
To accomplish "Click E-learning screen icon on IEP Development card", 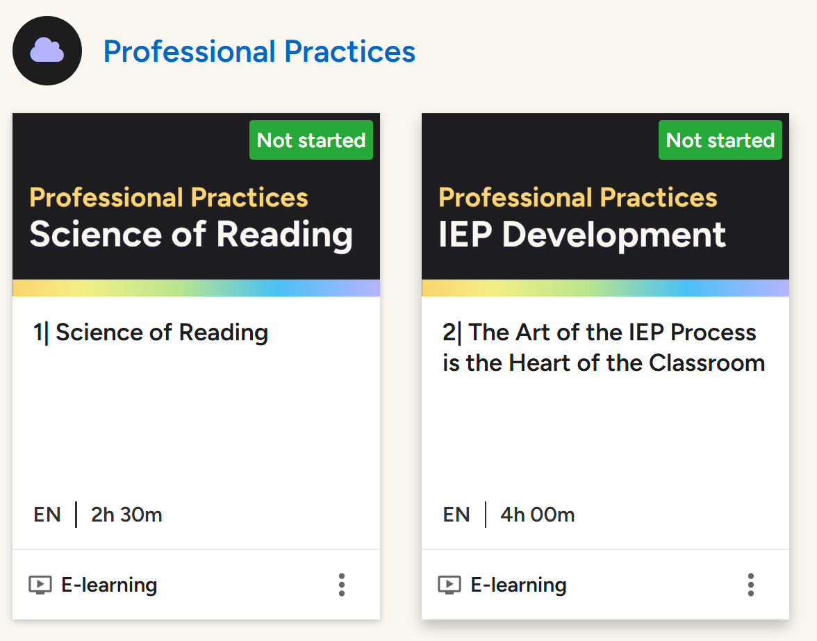I will point(449,585).
